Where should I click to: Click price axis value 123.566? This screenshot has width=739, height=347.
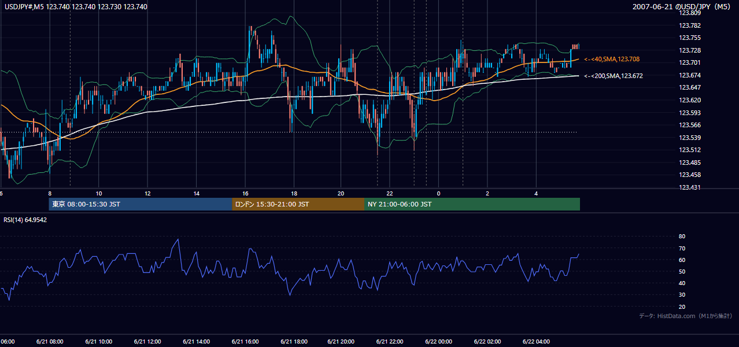689,125
